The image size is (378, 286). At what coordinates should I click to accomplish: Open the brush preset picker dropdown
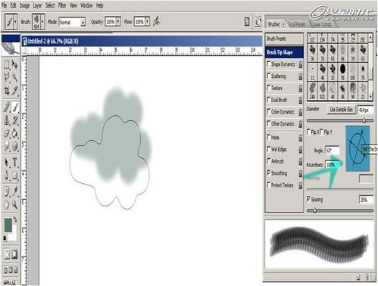(42, 22)
